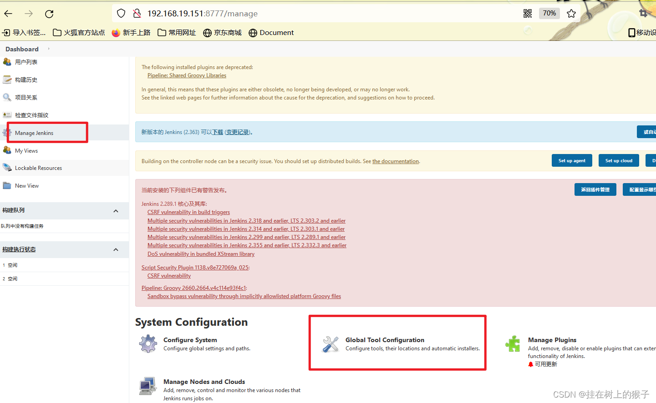The image size is (656, 403).
Task: Open the 京东商城 bookmark
Action: (x=222, y=33)
